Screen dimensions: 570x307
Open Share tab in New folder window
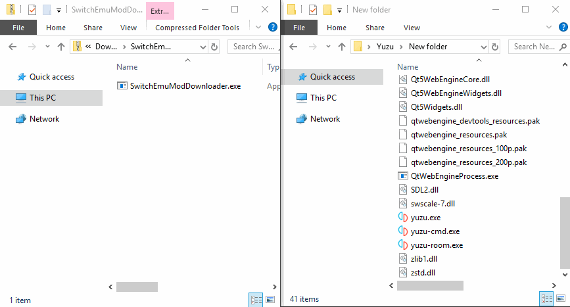[x=375, y=28]
